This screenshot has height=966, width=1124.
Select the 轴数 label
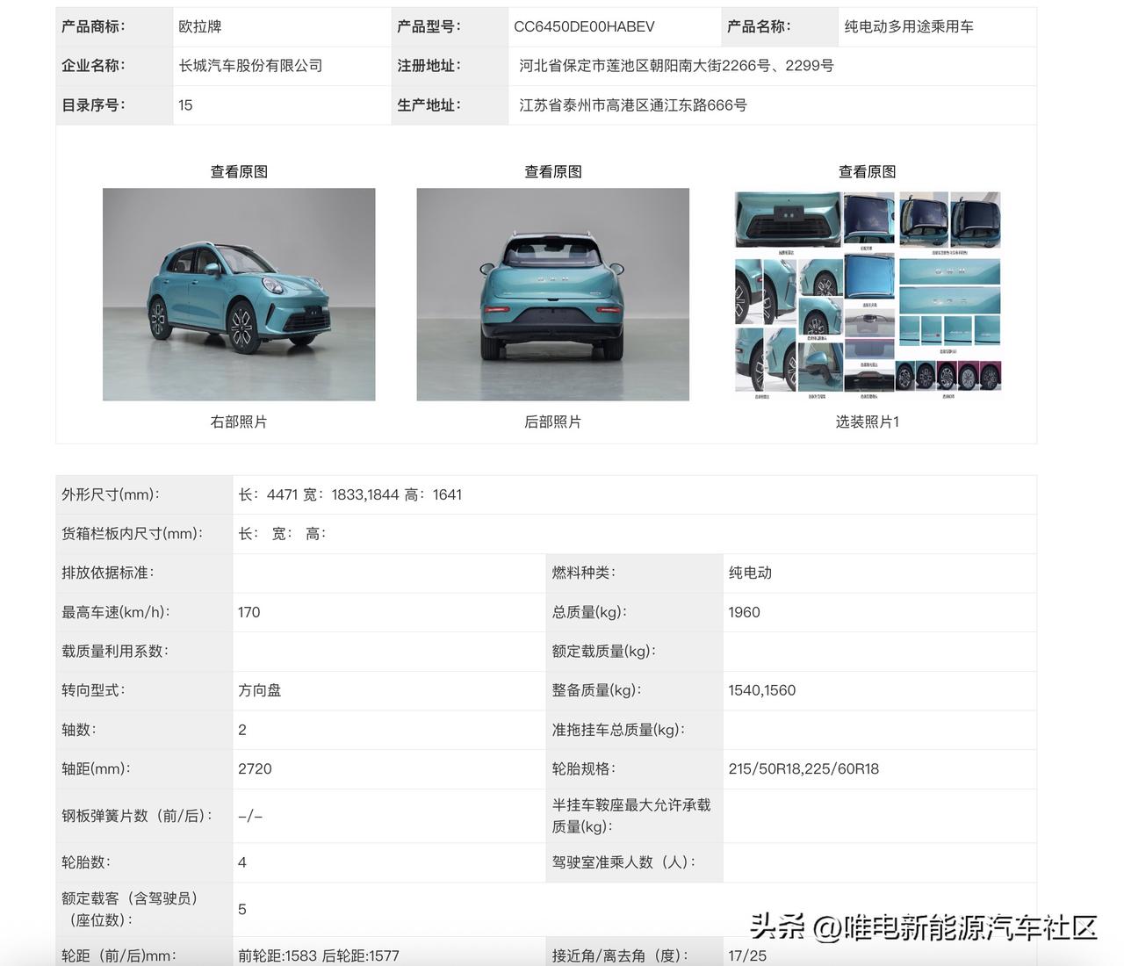point(79,730)
